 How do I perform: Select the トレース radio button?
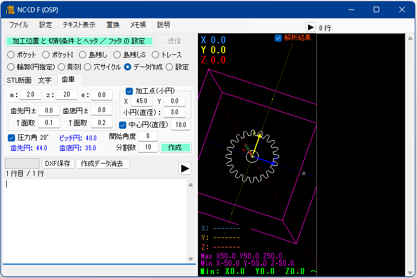point(155,55)
